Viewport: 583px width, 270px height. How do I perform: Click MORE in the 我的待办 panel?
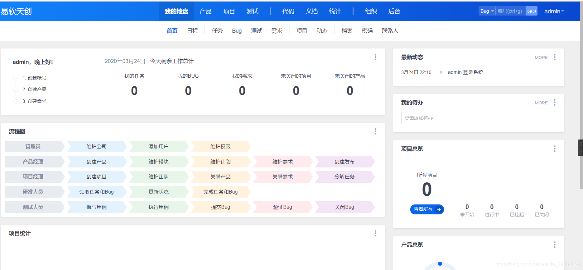tap(541, 103)
